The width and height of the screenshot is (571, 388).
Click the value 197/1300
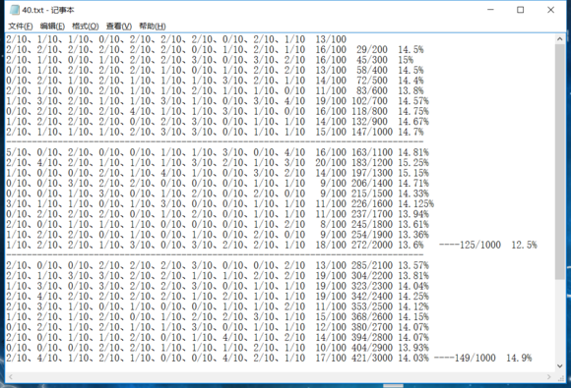pos(372,173)
